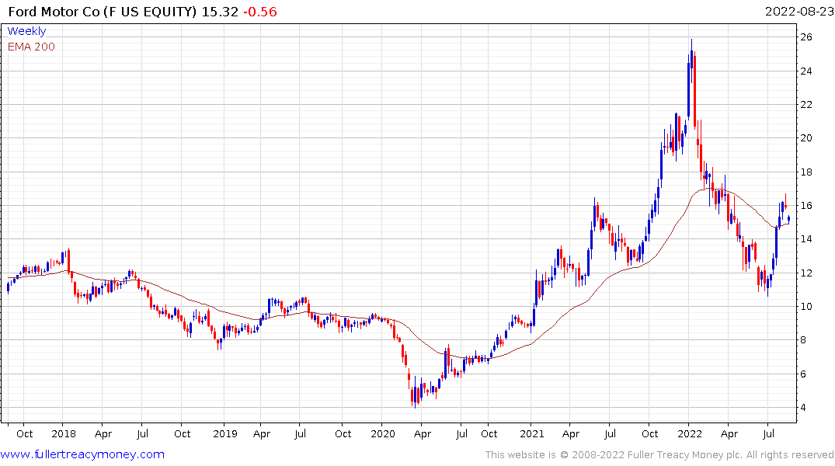Click the x-axis label '2020'

tap(382, 434)
